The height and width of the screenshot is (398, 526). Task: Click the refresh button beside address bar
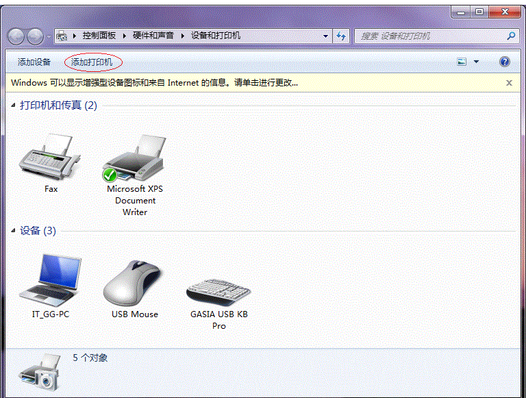(x=341, y=36)
